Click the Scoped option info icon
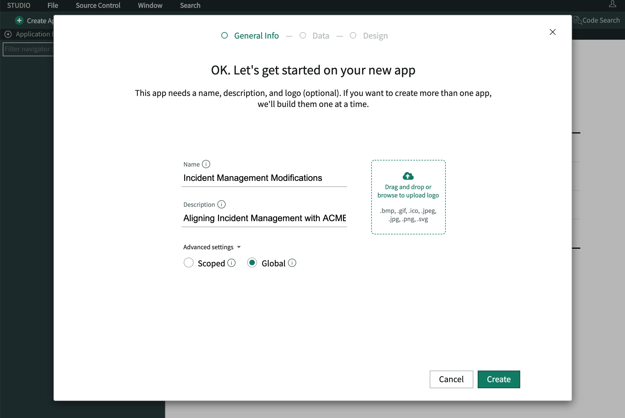Viewport: 625px width, 418px height. [231, 263]
